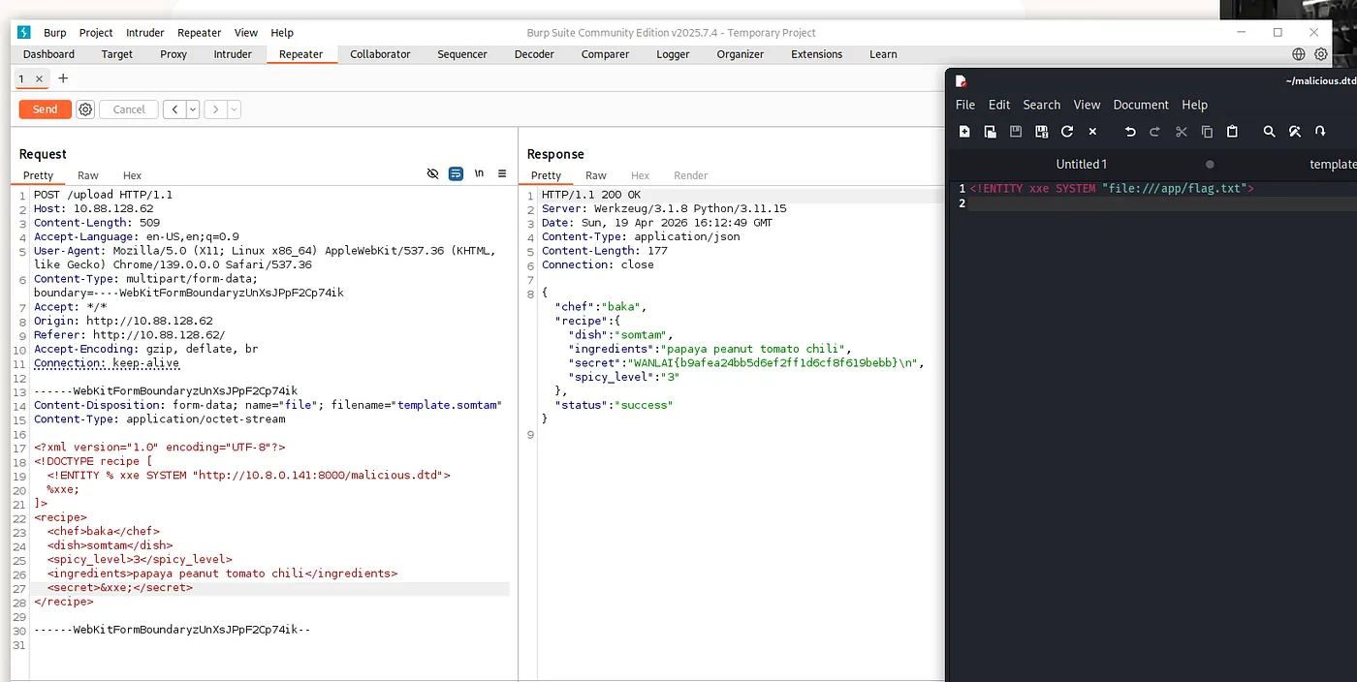Image resolution: width=1357 pixels, height=682 pixels.
Task: Switch to Untitled 1 tab in editor
Action: (x=1082, y=164)
